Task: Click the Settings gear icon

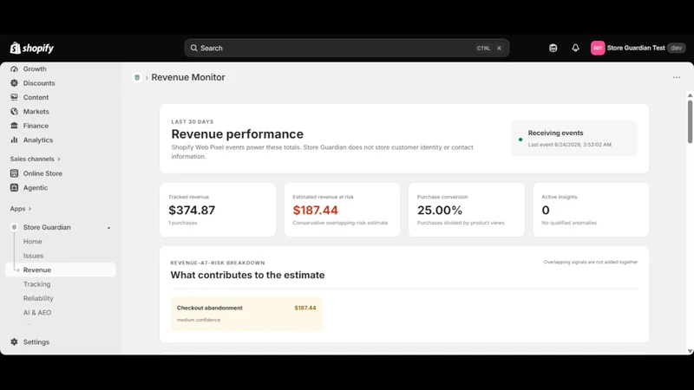Action: coord(14,341)
